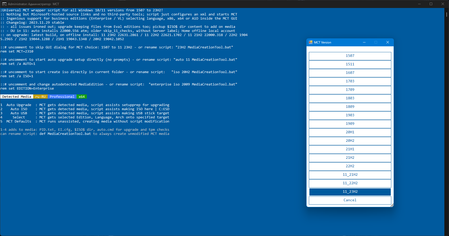Minimize the Administrator console window
Screen dimensions: 449x236
419,4
